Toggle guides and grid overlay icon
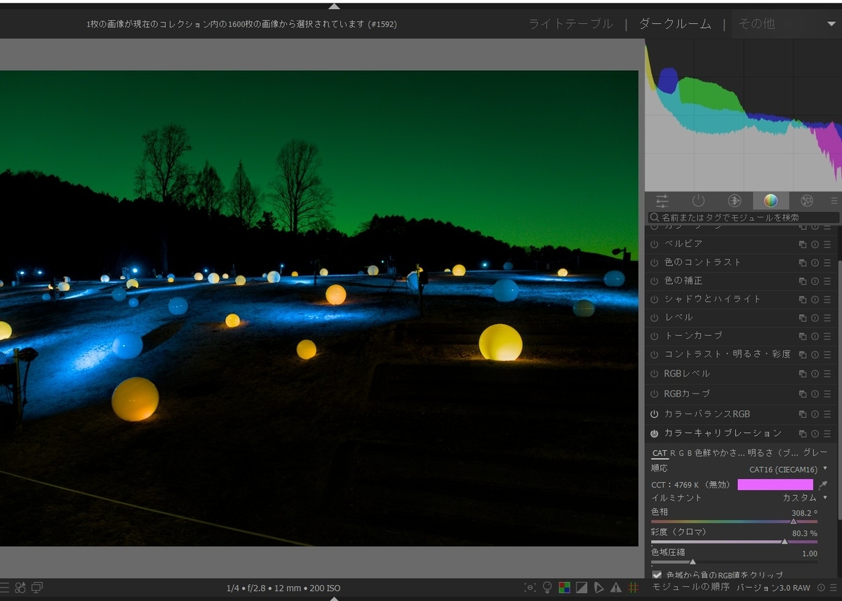The width and height of the screenshot is (842, 601). click(633, 588)
